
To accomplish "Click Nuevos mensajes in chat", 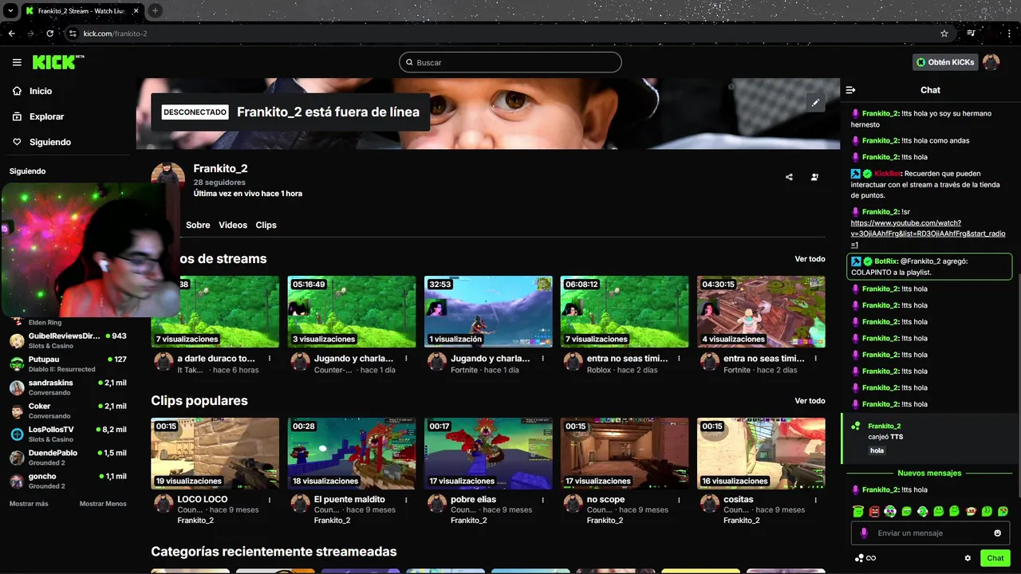I will [929, 473].
